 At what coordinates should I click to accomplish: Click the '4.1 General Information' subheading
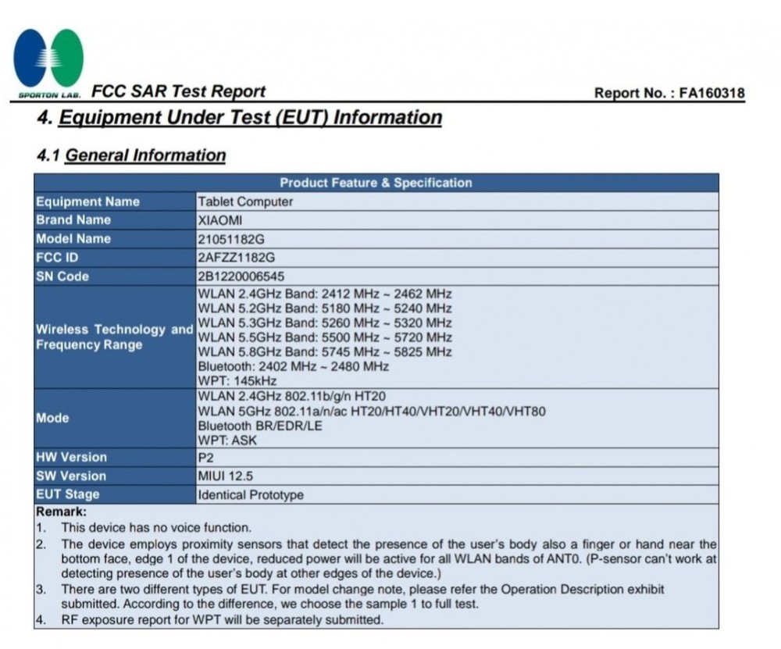[x=131, y=155]
